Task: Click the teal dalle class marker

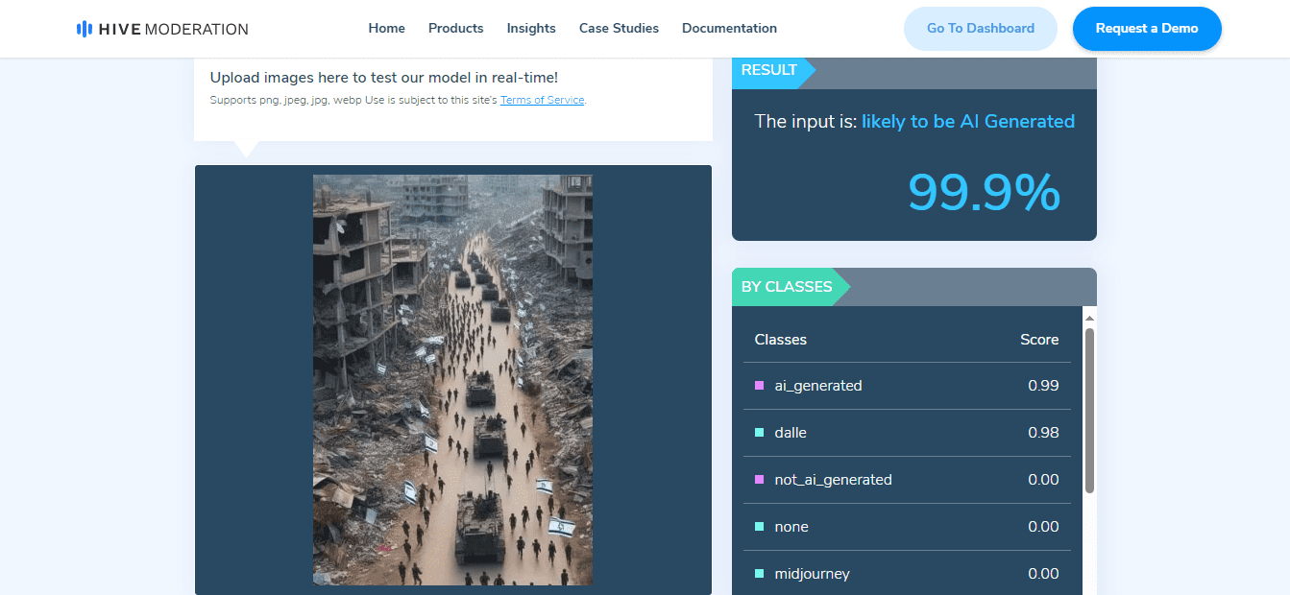Action: pos(760,433)
